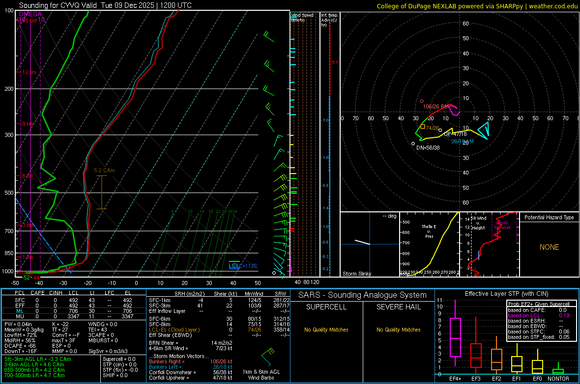
Task: Click the 9 km height marker
Action: 28,124
